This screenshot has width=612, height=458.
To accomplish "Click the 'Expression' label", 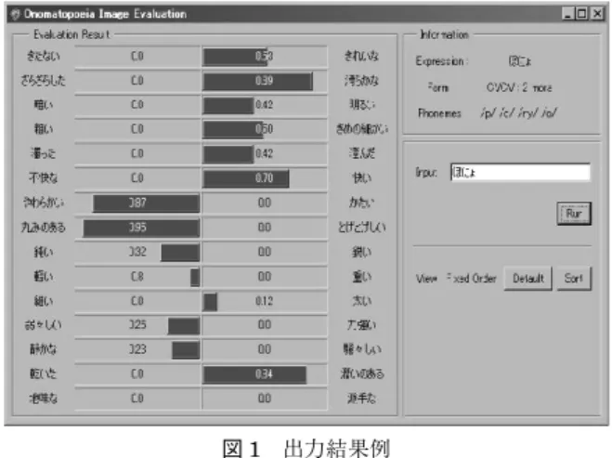I will click(441, 61).
